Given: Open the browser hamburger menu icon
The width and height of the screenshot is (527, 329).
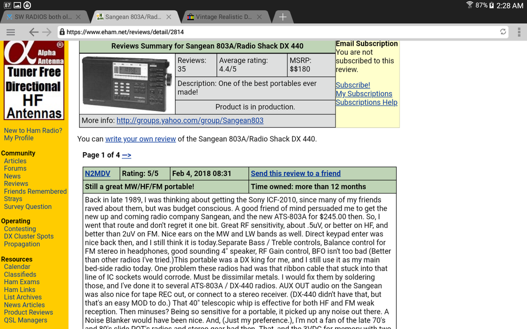Looking at the screenshot, I should point(11,32).
